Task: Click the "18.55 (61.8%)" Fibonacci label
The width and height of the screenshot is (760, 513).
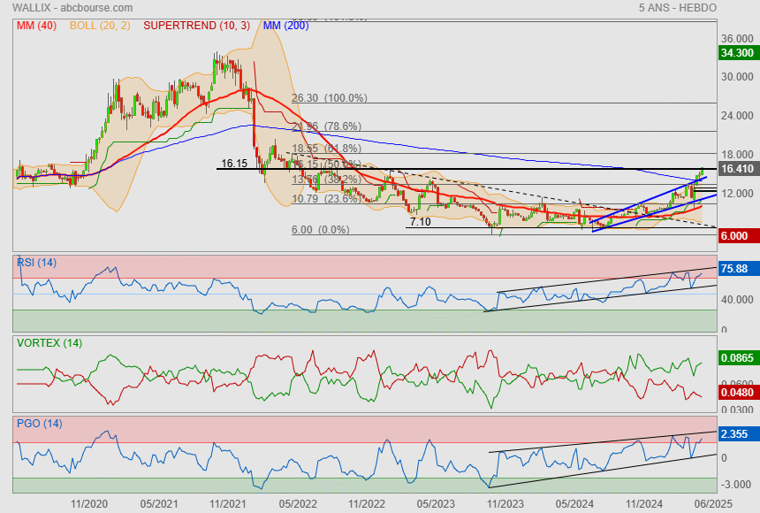Action: coord(327,149)
